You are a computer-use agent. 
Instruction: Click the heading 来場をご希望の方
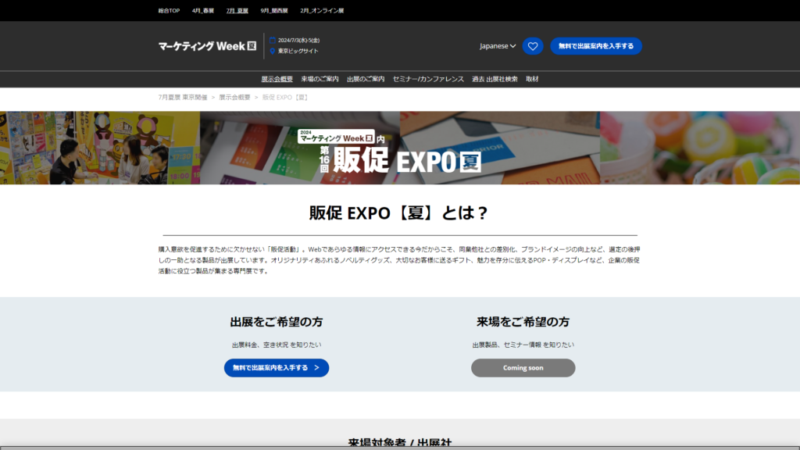click(x=523, y=322)
